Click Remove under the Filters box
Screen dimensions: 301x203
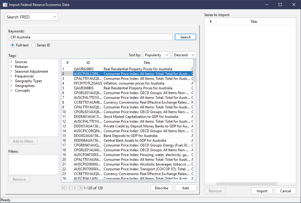tap(19, 179)
